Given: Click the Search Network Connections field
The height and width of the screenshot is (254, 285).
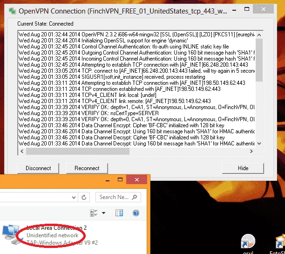Looking at the screenshot, I should 118,197.
